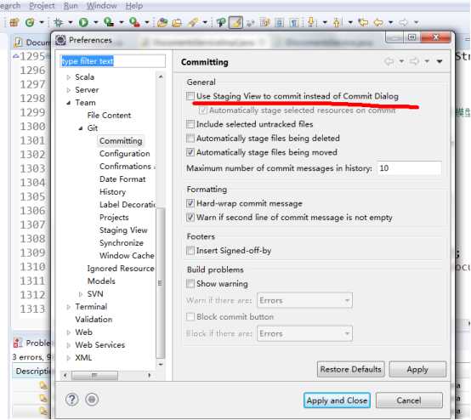471x420 pixels.
Task: Click the Problems view icon
Action: [x=18, y=343]
